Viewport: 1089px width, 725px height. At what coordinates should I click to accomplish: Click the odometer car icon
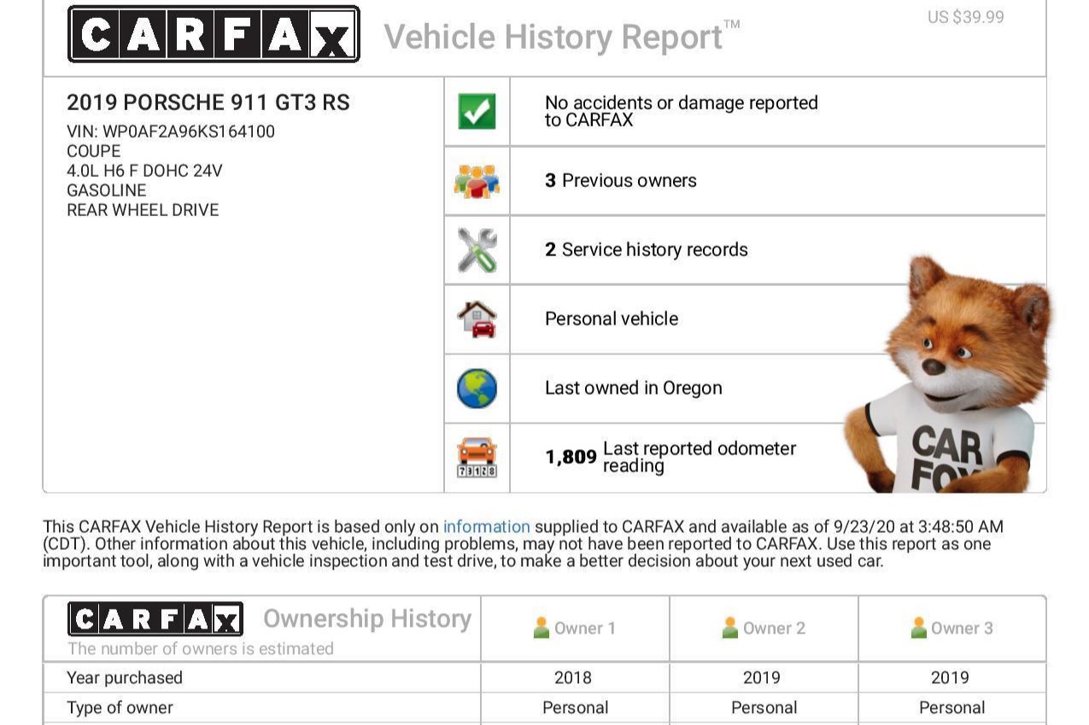pos(477,458)
